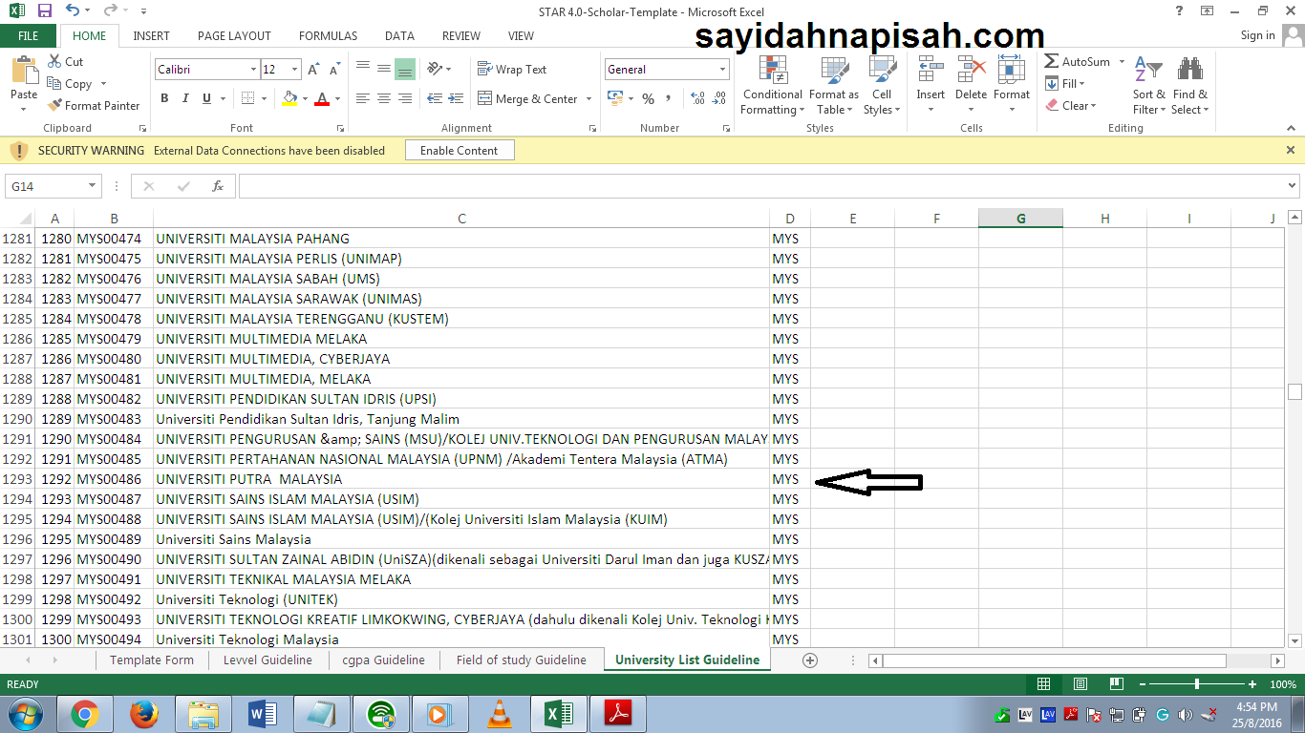Switch to Page Layout view
This screenshot has width=1305, height=733.
coord(1080,684)
